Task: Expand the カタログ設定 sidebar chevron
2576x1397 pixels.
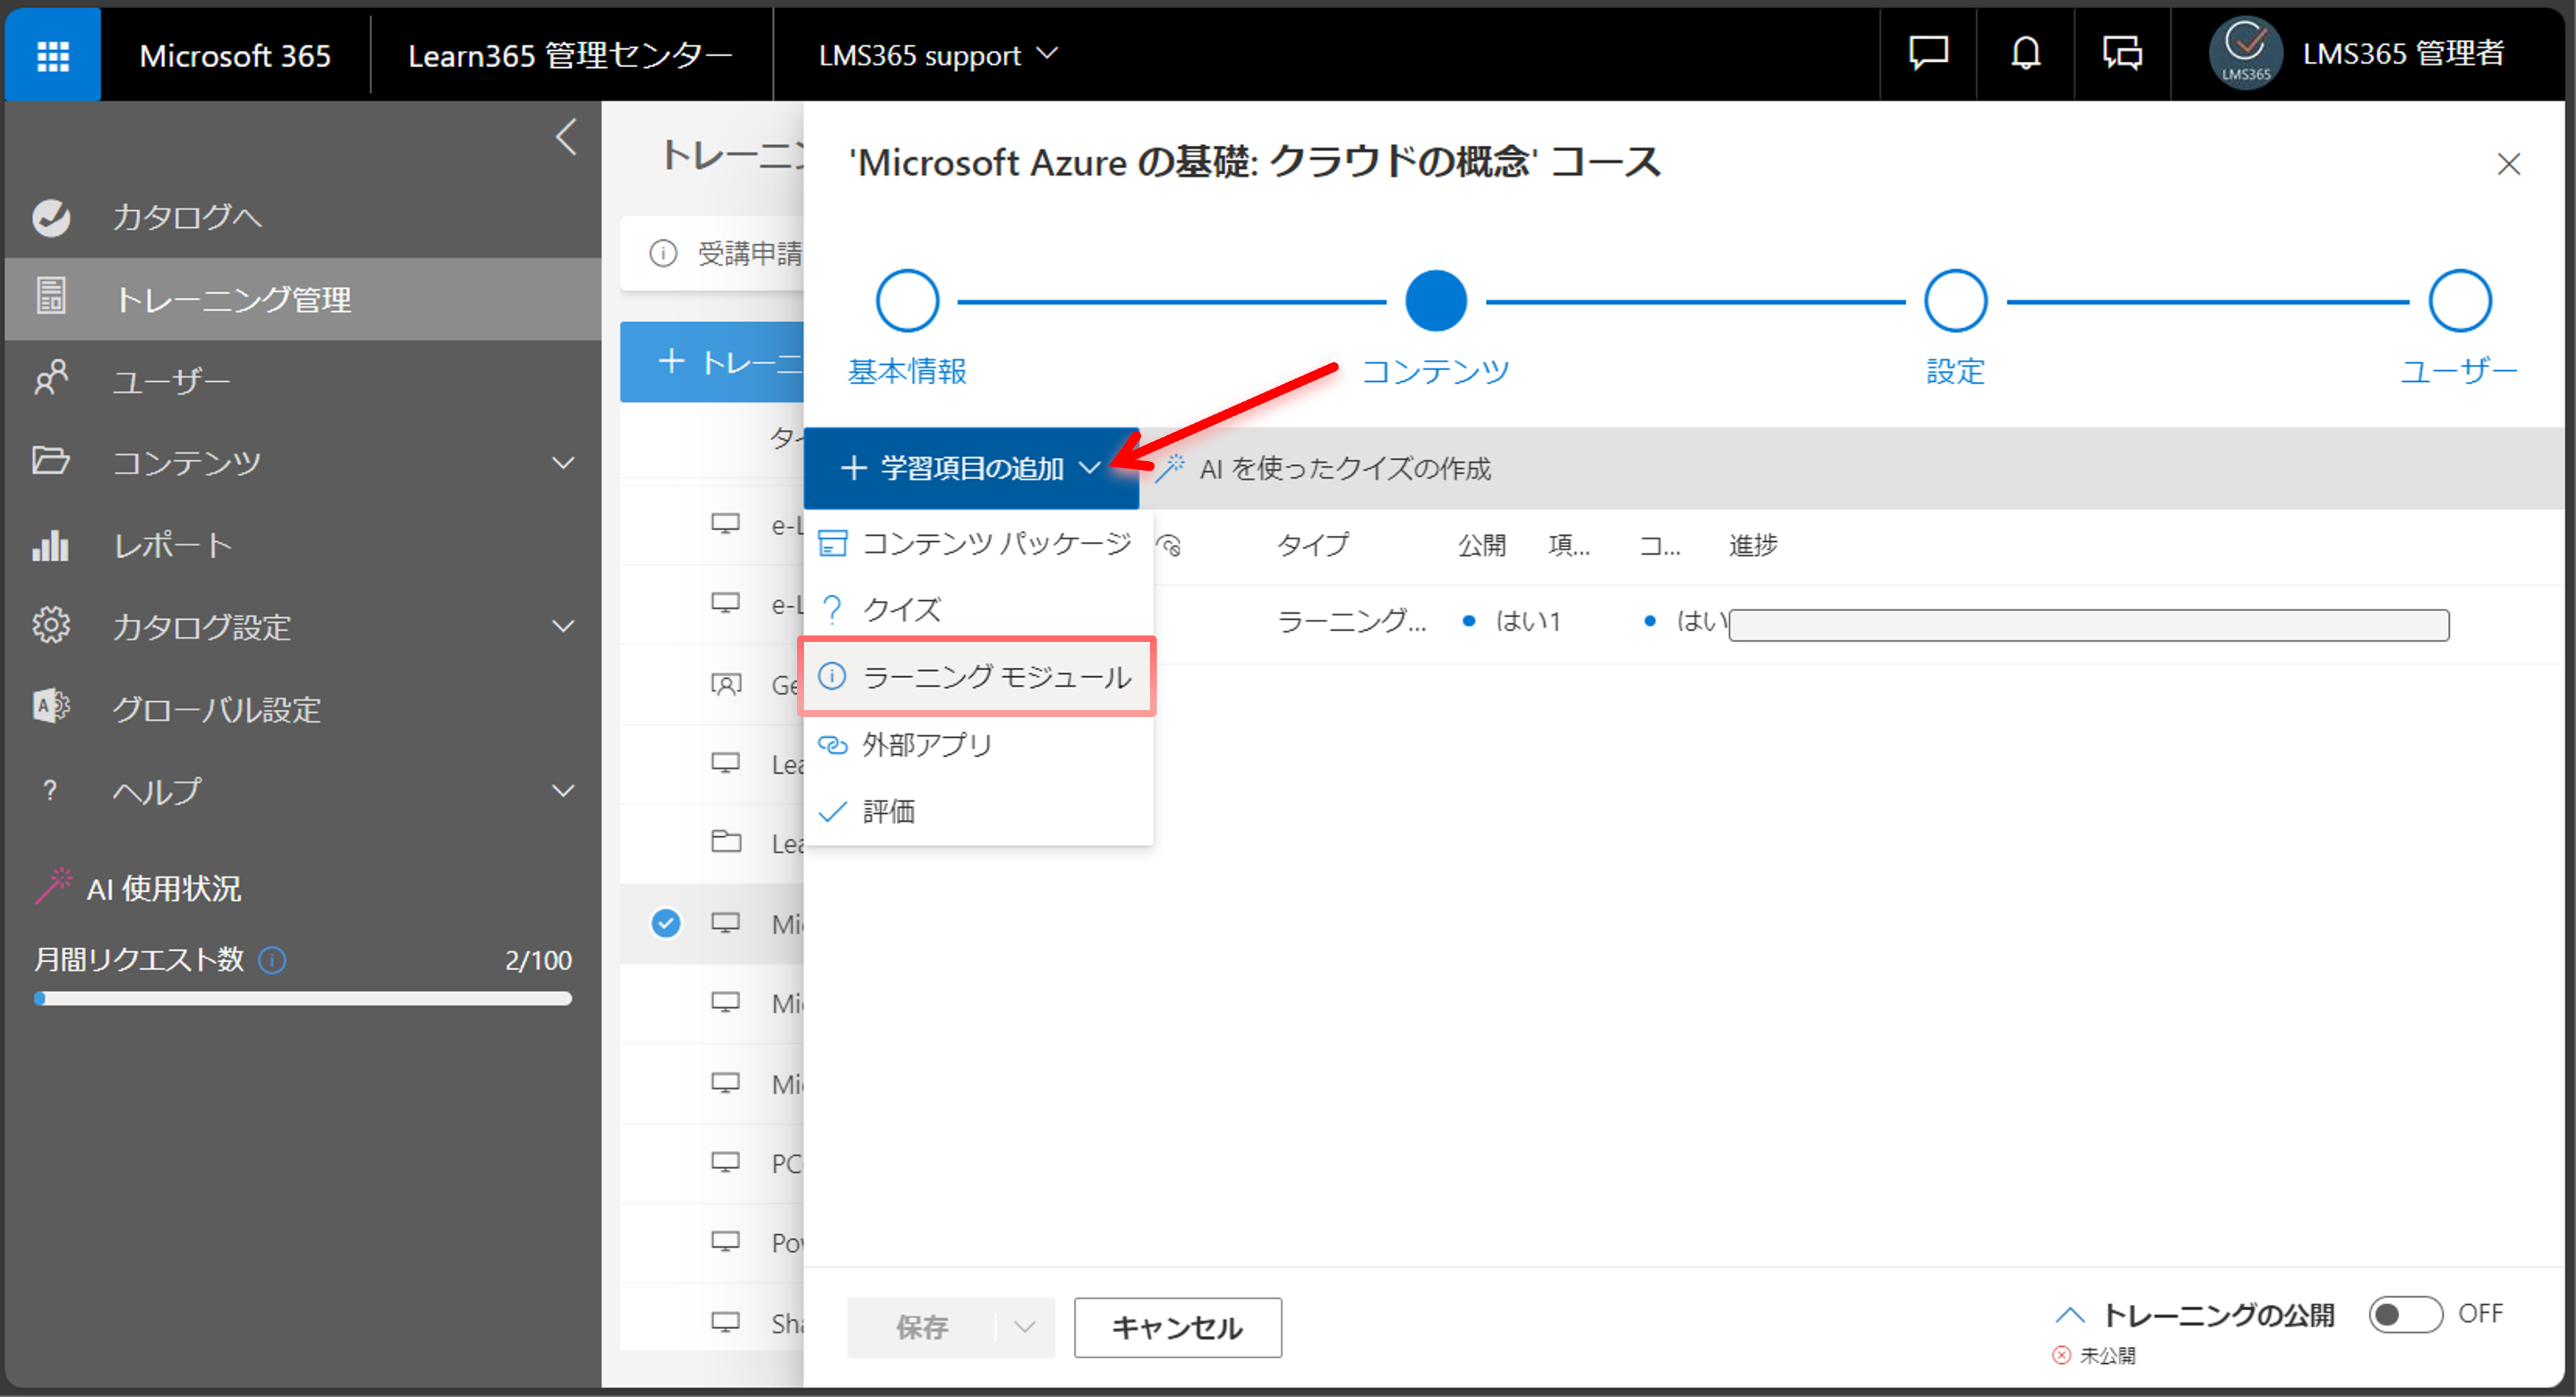Action: click(x=564, y=625)
